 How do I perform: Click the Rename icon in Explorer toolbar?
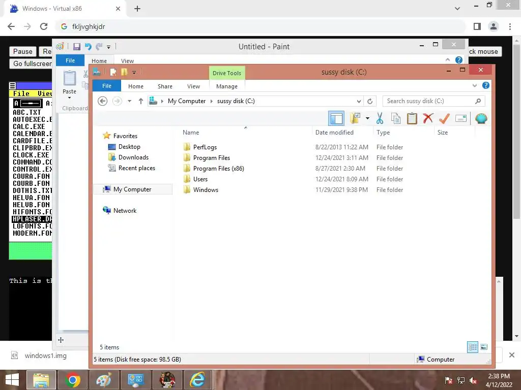pos(461,118)
